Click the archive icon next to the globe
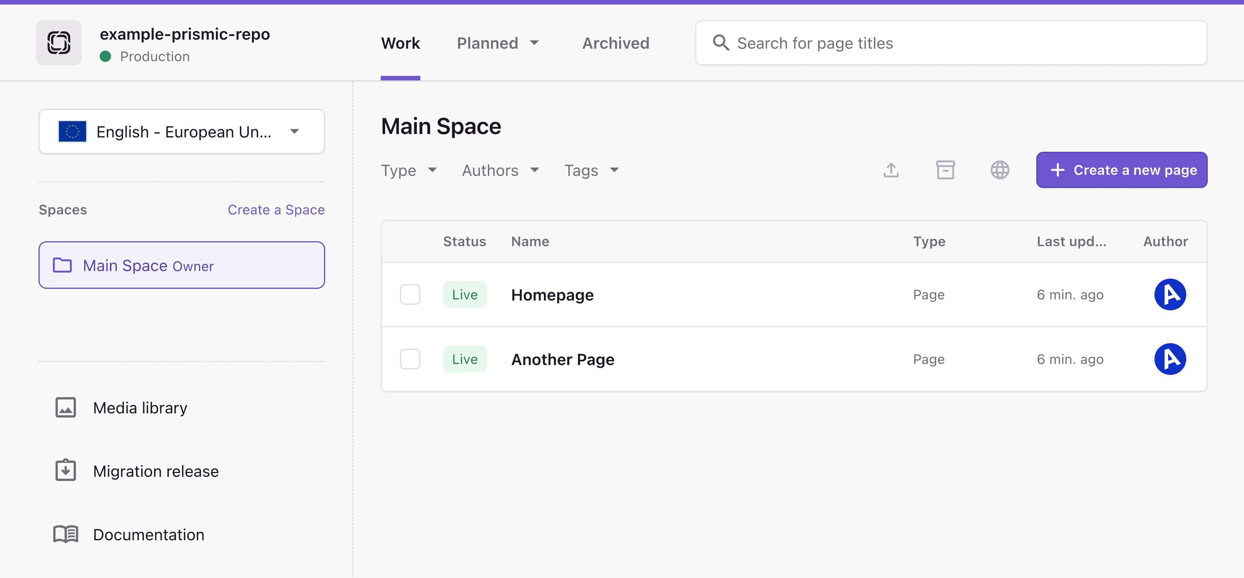Image resolution: width=1244 pixels, height=578 pixels. [x=946, y=170]
